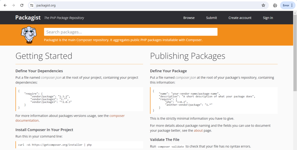Bookmark this page with the star icon
Viewport: 297px width, 150px height.
point(263,5)
